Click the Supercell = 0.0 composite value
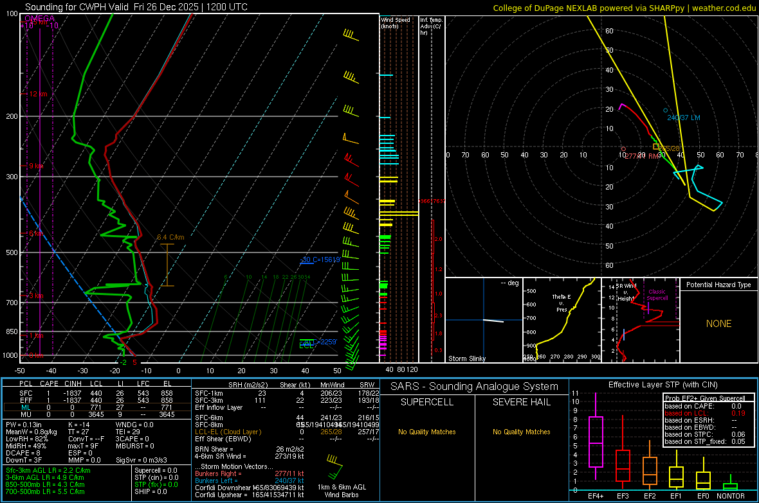Viewport: 759px width, 503px height. tap(156, 470)
